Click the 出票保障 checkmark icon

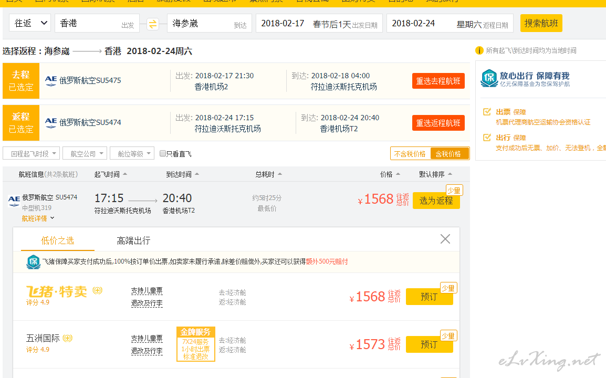point(487,112)
